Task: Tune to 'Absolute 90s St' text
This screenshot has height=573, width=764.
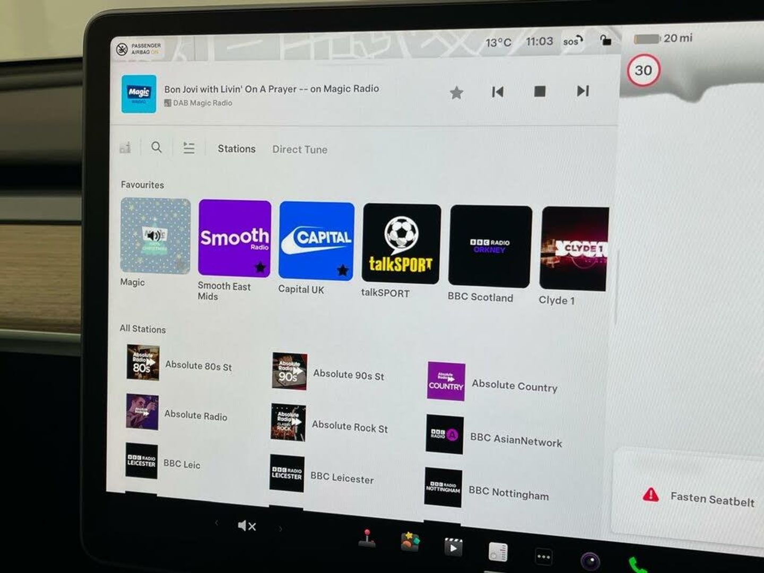Action: pyautogui.click(x=349, y=375)
